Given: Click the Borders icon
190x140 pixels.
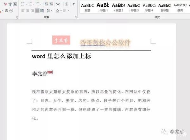Looking at the screenshot, I should pos(65,11).
